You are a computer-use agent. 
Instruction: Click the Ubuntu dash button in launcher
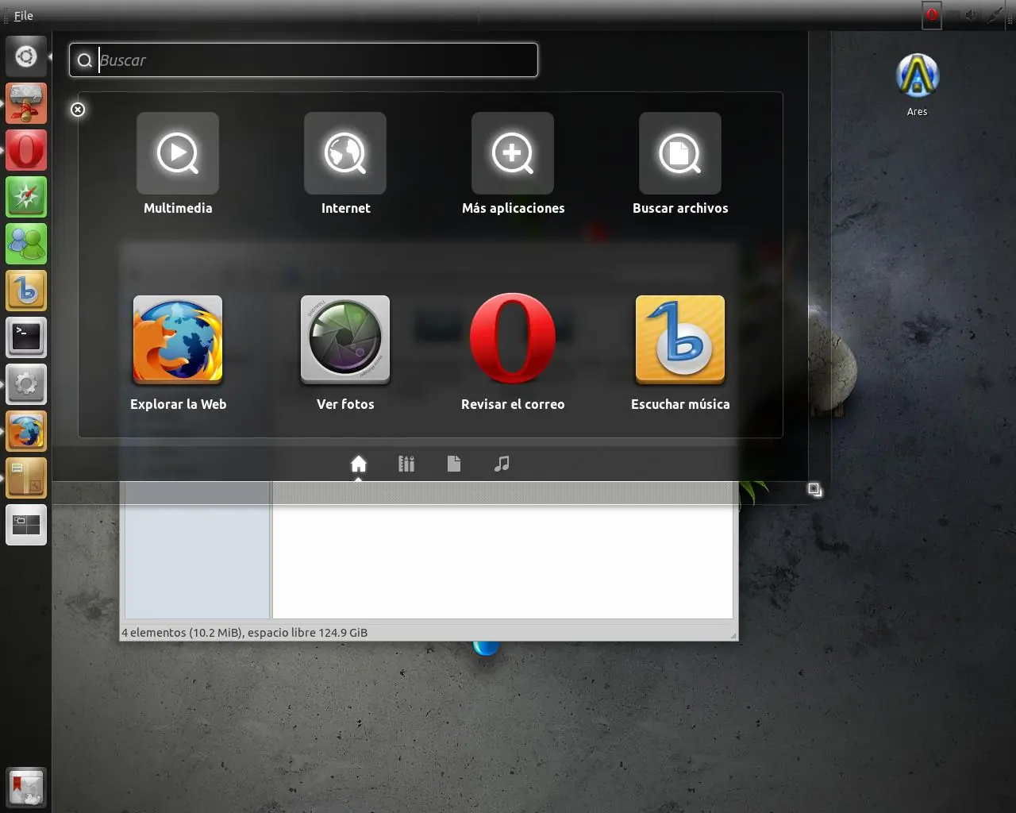26,56
